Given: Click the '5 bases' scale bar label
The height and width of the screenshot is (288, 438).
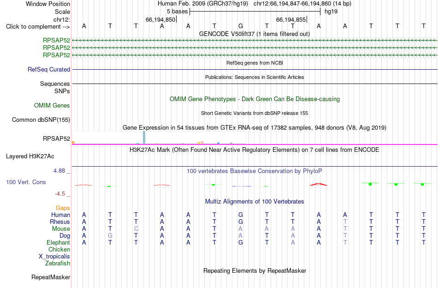Looking at the screenshot, I should pos(177,12).
